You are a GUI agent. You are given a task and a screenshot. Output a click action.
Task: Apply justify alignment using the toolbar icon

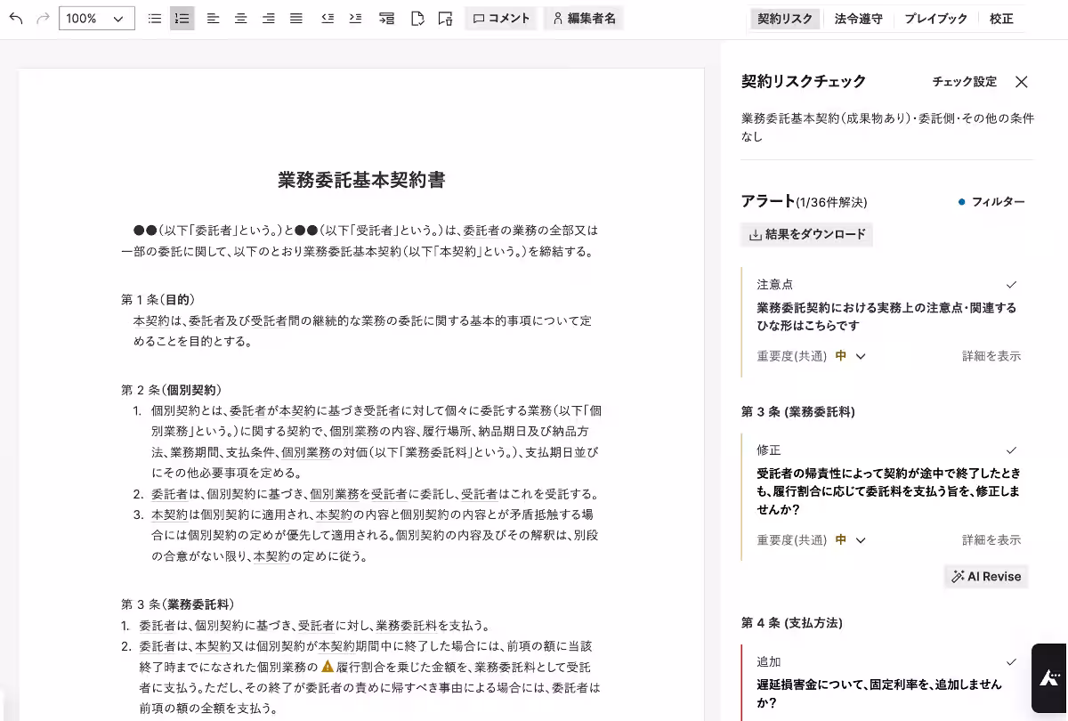point(295,18)
